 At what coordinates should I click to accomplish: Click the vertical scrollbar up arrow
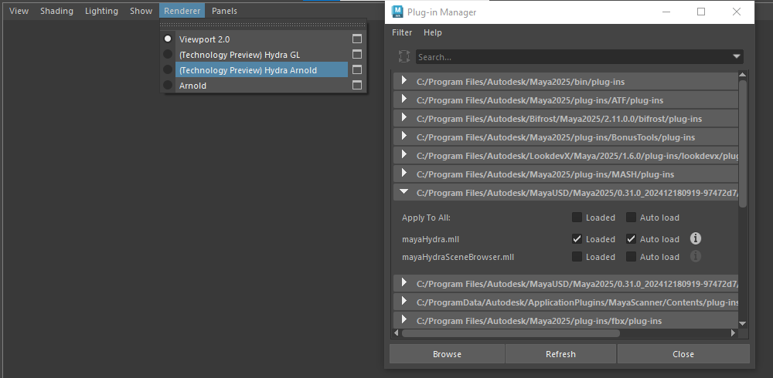click(742, 74)
